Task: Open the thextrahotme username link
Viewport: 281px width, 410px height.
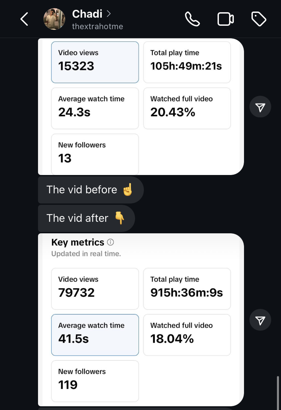Action: coord(97,26)
